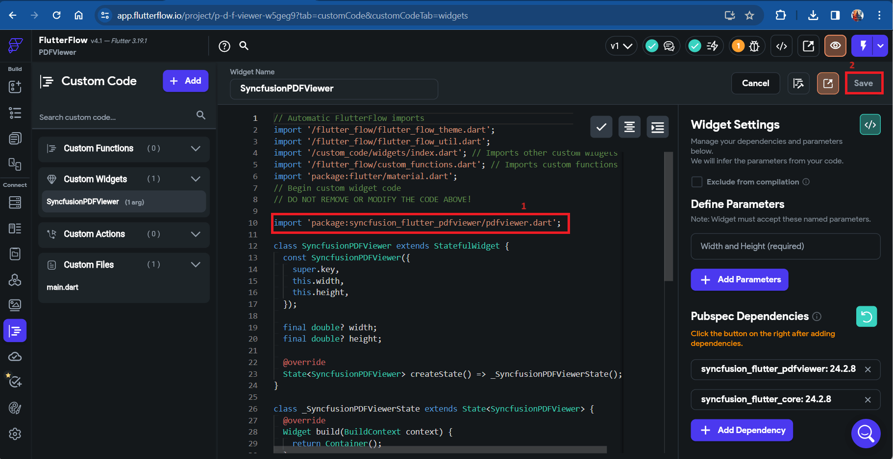
Task: Remove syncfusion_flutter_core dependency
Action: point(868,400)
